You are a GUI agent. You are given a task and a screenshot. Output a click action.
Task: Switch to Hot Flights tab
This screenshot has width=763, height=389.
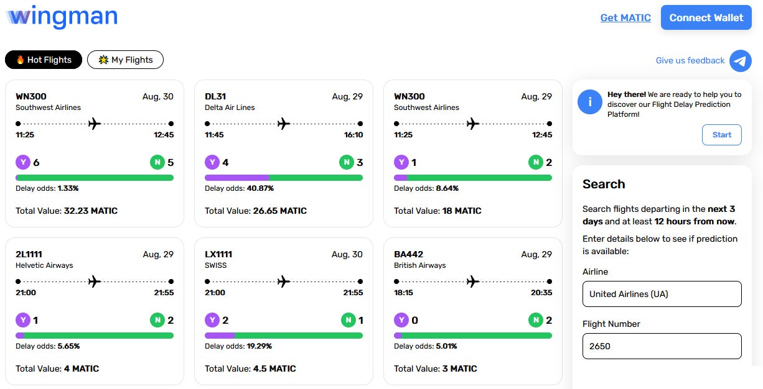click(x=44, y=60)
